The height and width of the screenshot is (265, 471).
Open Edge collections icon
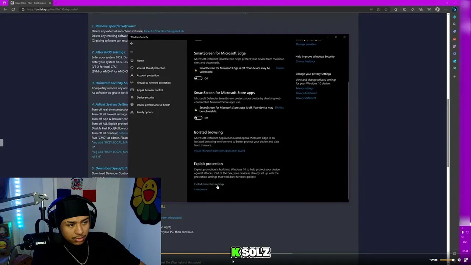click(421, 9)
